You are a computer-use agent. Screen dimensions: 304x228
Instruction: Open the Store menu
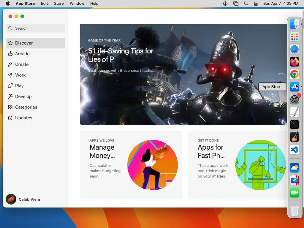coord(59,4)
